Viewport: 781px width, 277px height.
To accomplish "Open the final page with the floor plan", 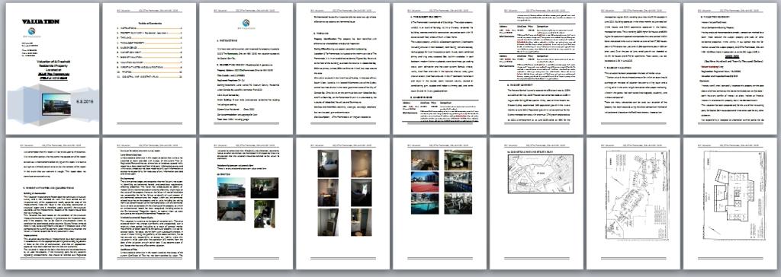I will coord(730,203).
